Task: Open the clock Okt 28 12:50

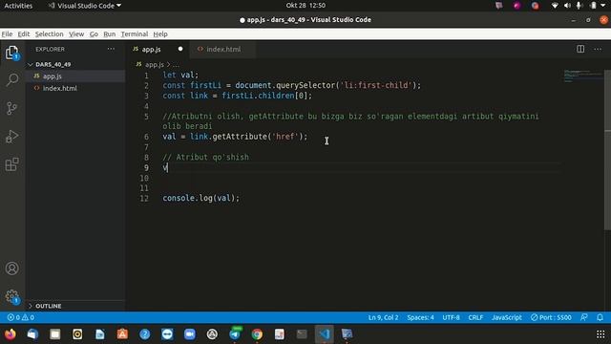Action: (x=305, y=6)
